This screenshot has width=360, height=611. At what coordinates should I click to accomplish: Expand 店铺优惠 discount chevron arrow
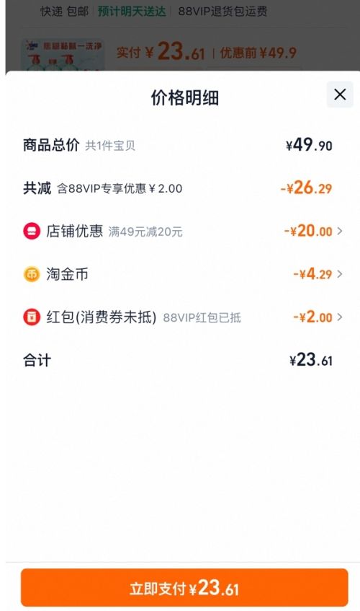340,231
